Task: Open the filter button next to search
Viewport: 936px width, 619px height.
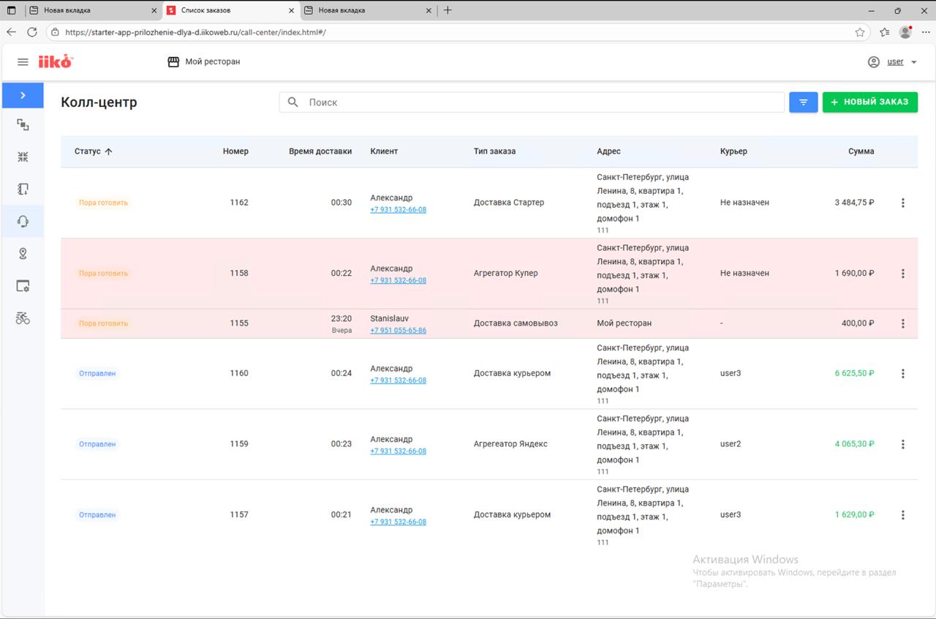Action: click(x=803, y=102)
